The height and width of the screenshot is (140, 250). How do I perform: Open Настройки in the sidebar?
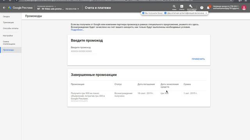8,36
